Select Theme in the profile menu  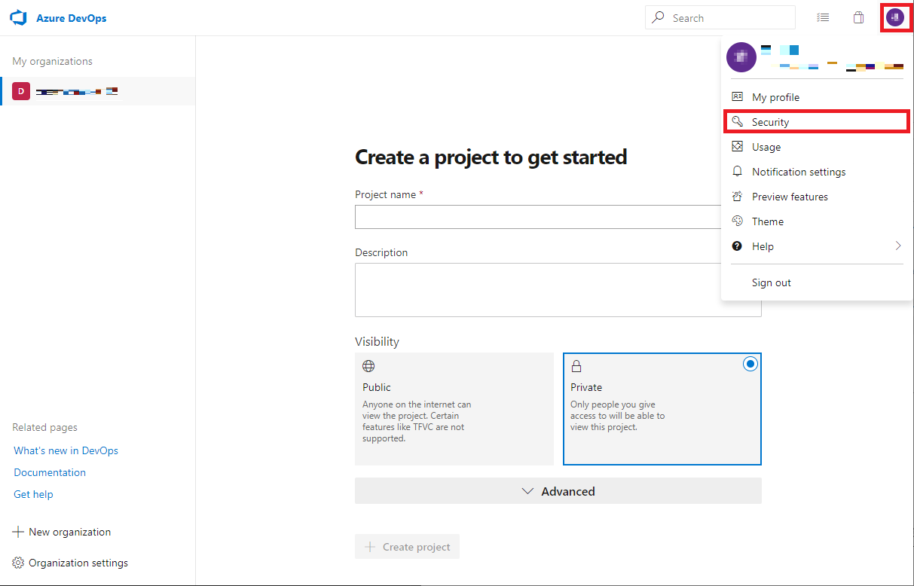817,221
